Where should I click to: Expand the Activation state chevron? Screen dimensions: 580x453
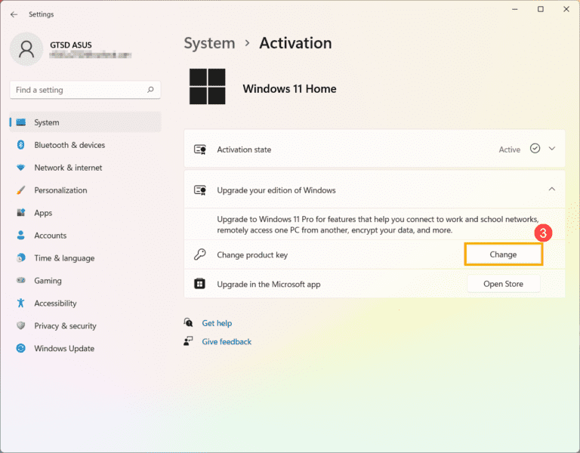tap(552, 149)
